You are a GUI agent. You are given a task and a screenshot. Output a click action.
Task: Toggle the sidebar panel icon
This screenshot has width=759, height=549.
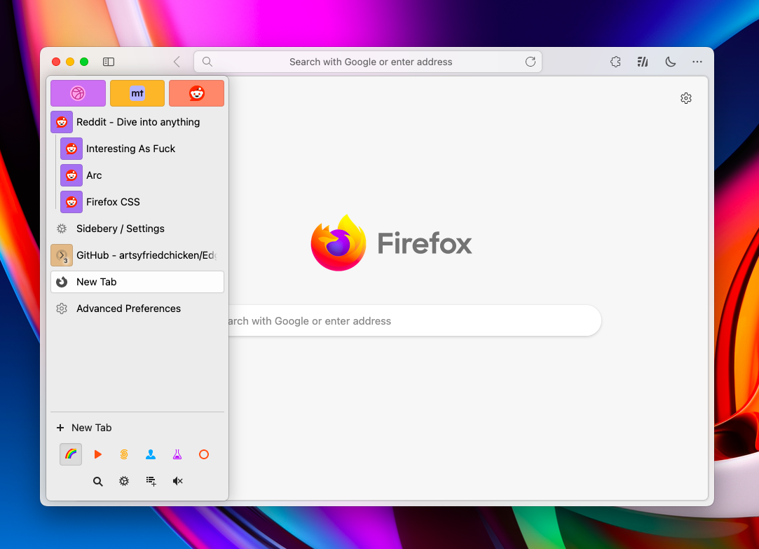tap(109, 62)
